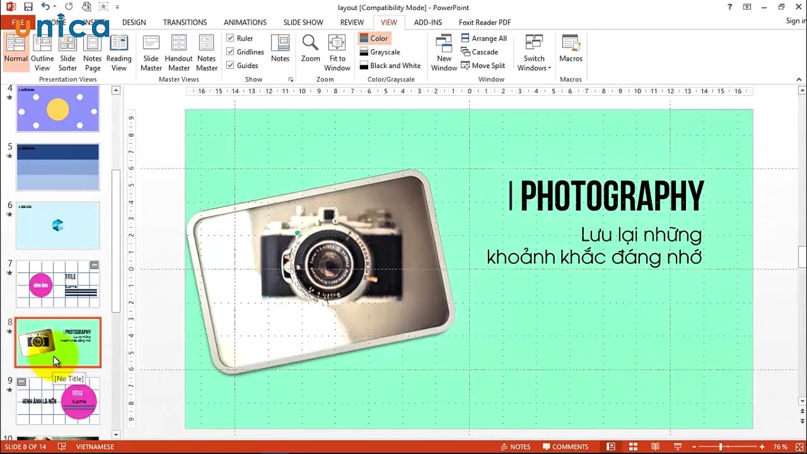The width and height of the screenshot is (807, 454).
Task: Click the zoom in plus button
Action: tap(762, 446)
